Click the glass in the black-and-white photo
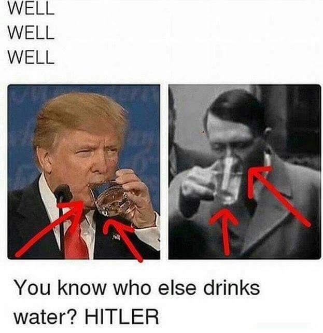The height and width of the screenshot is (333, 323). coord(228,182)
